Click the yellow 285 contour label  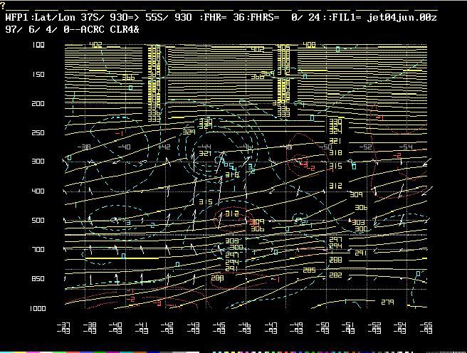click(x=309, y=270)
